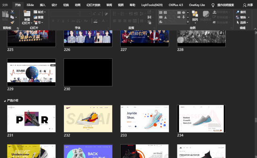Screen dimensions: 257x158
Task: Click the lightbulb Tell Me search icon
Action: 213,5
